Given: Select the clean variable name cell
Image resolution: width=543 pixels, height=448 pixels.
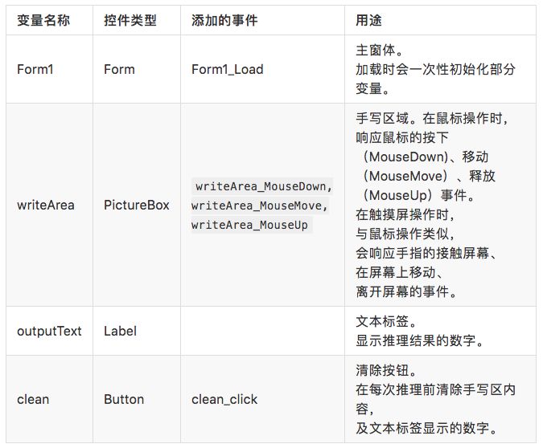Looking at the screenshot, I should point(33,399).
